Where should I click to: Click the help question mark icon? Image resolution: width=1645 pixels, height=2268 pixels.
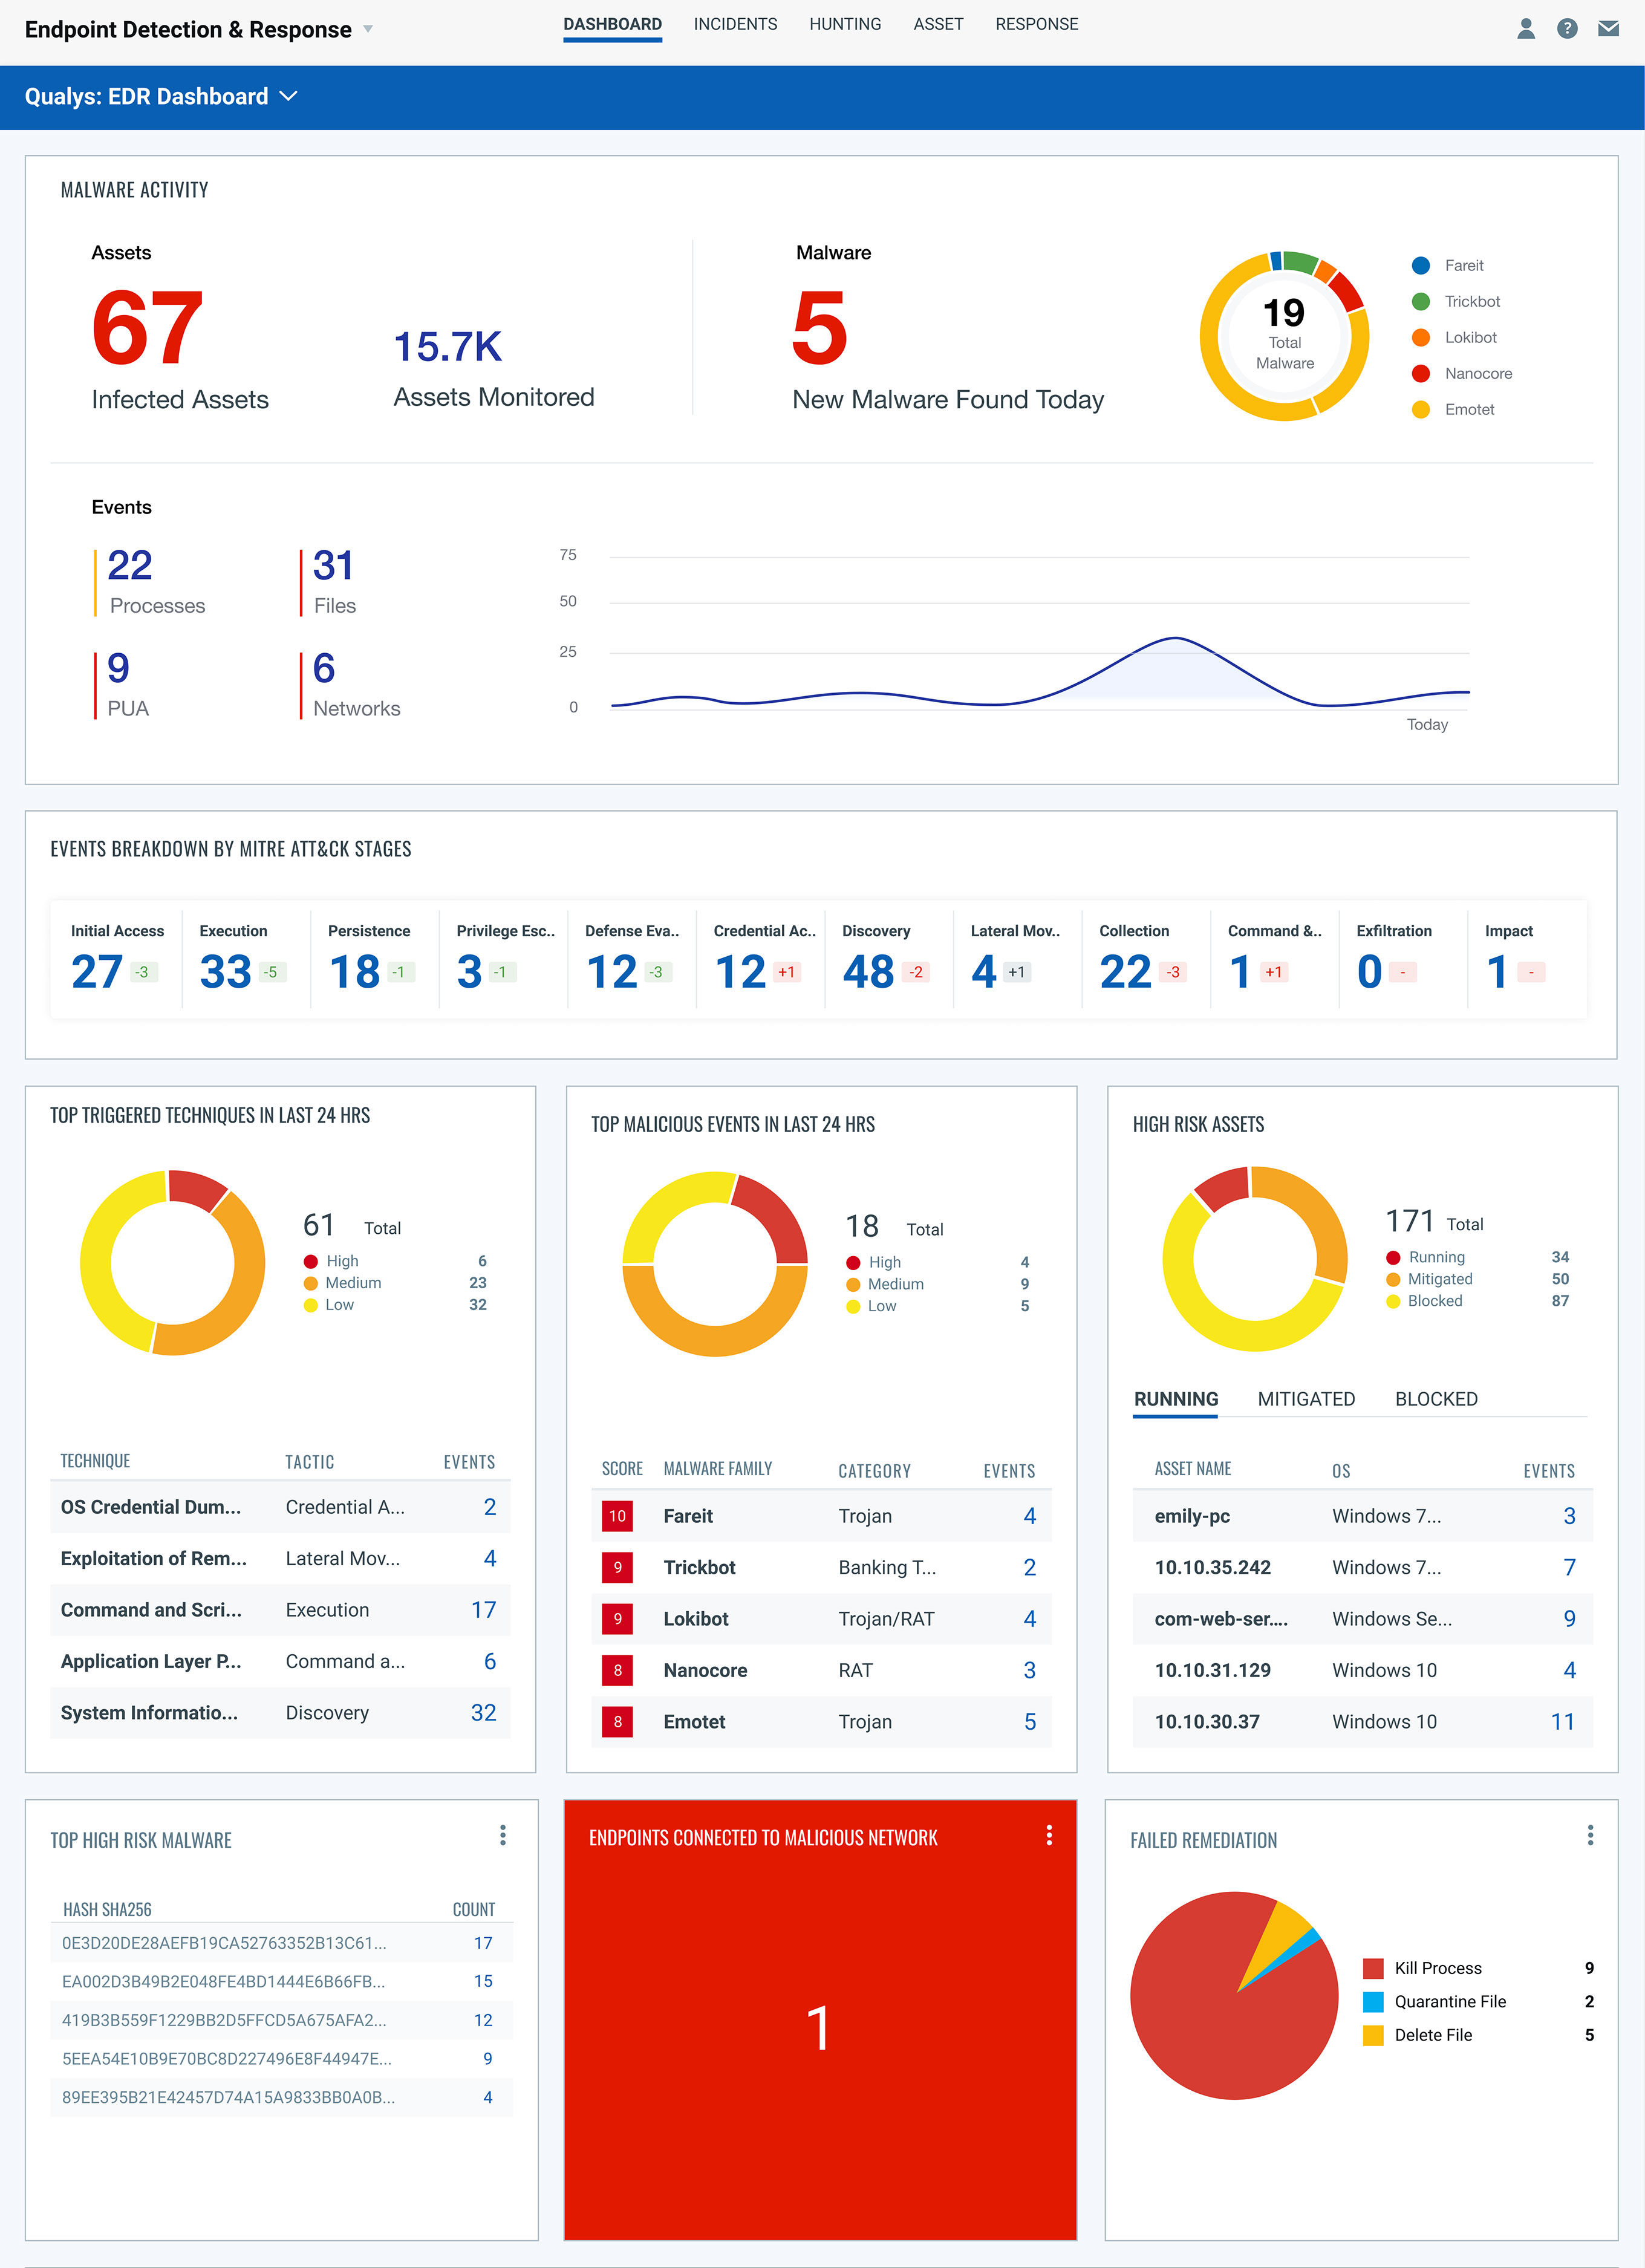coord(1567,29)
